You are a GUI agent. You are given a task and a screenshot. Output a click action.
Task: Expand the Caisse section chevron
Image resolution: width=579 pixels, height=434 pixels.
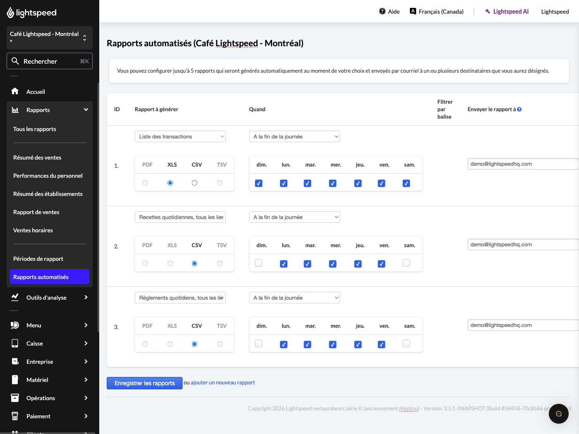(x=86, y=343)
